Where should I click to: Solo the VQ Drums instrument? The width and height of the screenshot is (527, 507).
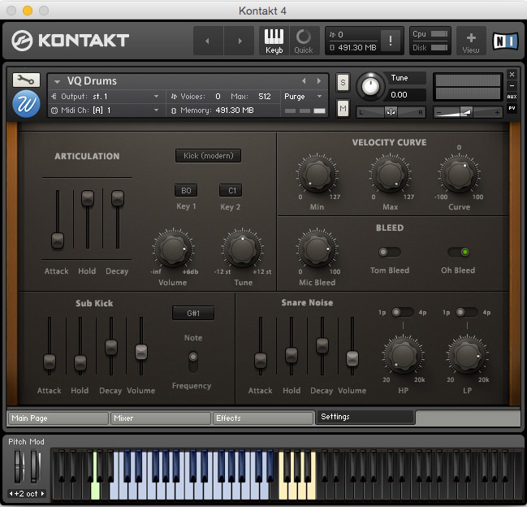343,81
